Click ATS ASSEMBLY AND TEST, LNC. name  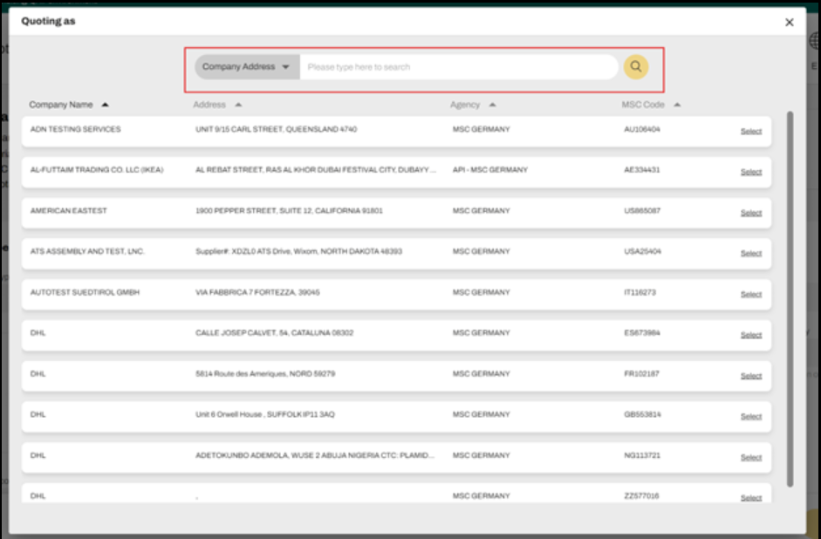point(87,251)
